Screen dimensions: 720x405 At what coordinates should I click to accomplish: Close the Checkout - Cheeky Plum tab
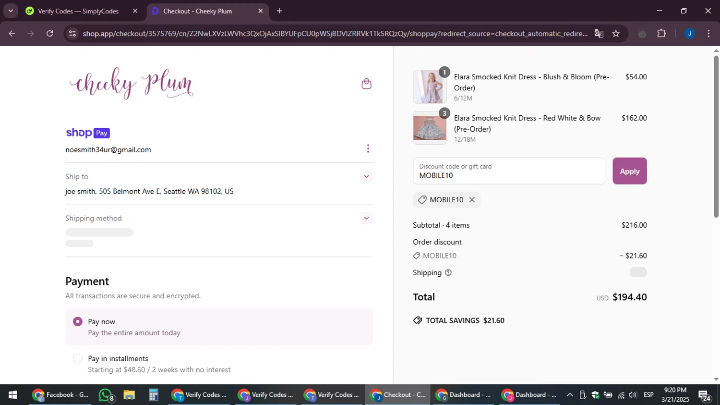tap(261, 11)
